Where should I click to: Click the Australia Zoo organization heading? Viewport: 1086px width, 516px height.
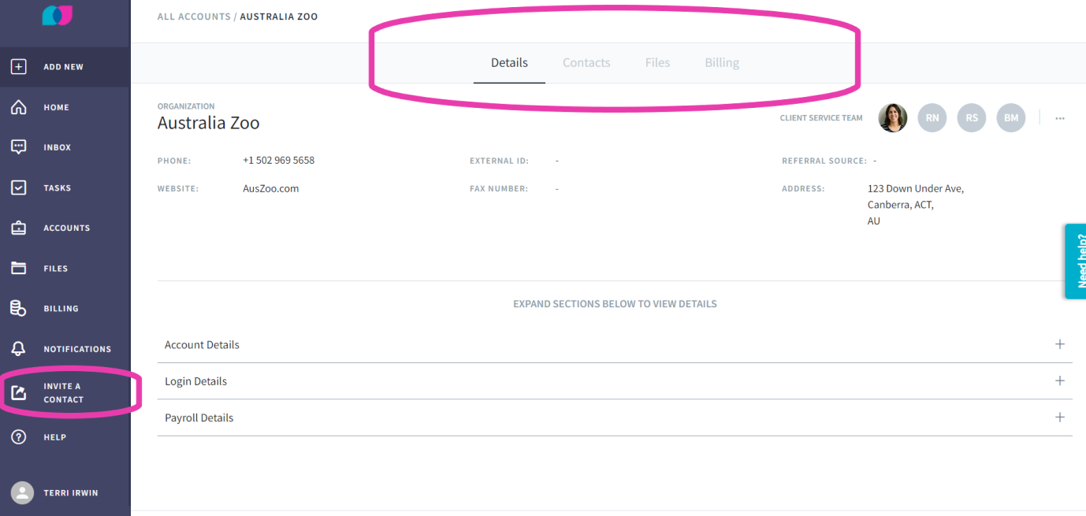208,123
